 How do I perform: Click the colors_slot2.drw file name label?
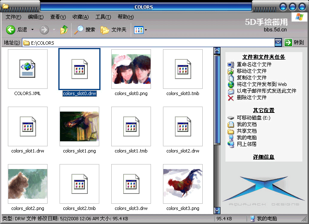coord(183,151)
